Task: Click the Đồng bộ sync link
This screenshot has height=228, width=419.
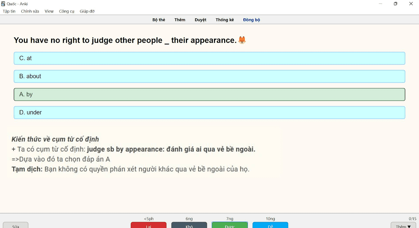Action: 252,20
